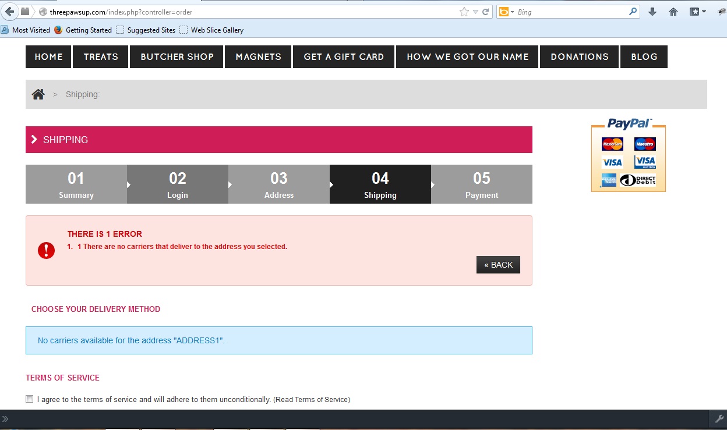Reload the page with refresh icon
The image size is (727, 430).
pos(485,12)
